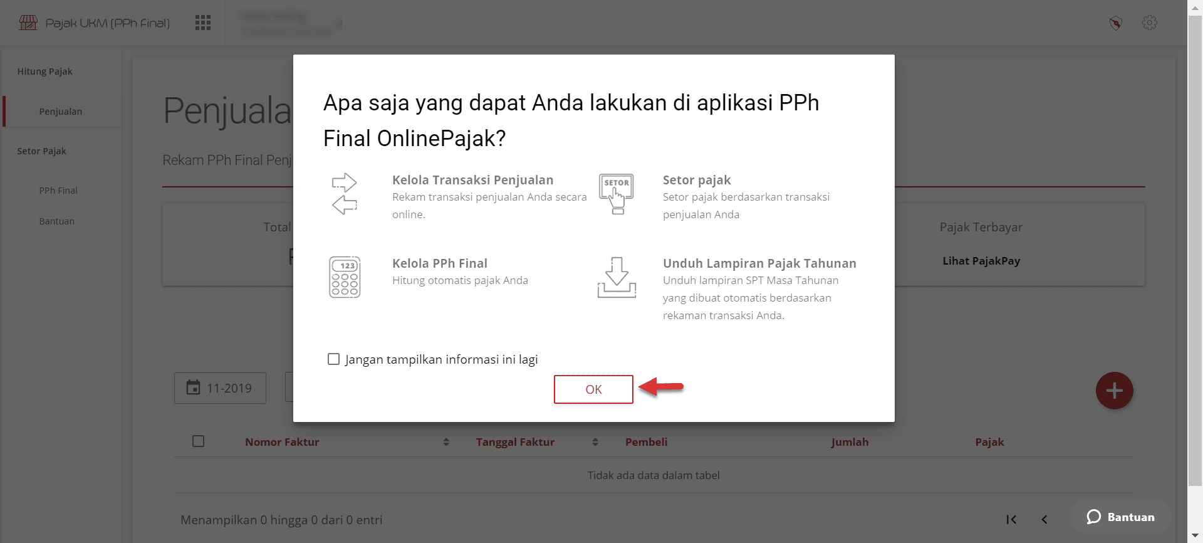Click the Unduh Lampiran download icon
Screen dimensions: 1203x543
tap(617, 277)
